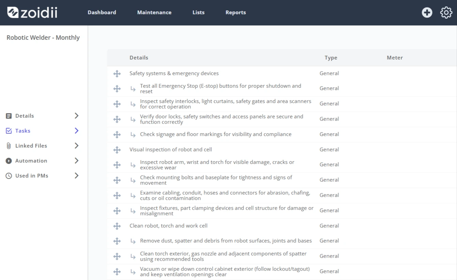Click General type for Visual inspection row

pos(329,149)
